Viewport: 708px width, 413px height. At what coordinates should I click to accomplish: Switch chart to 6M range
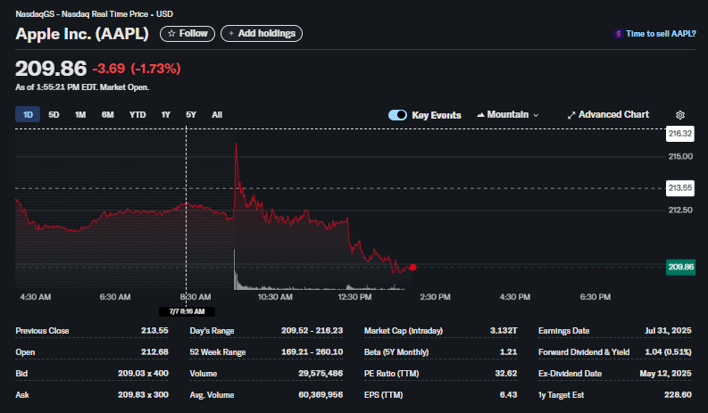pos(107,115)
